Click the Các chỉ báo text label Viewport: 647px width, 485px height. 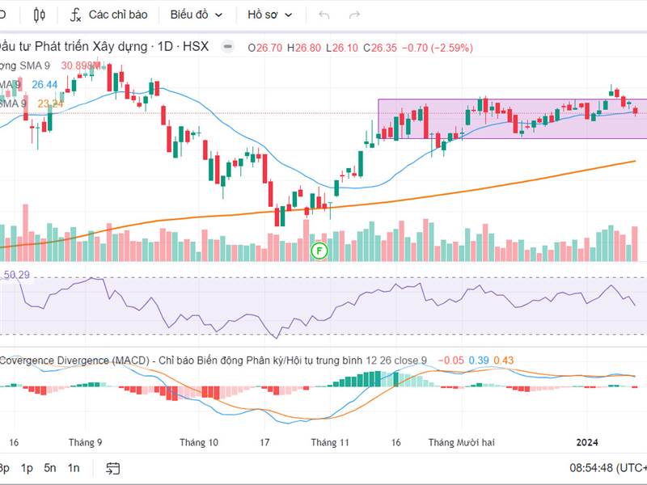click(117, 15)
